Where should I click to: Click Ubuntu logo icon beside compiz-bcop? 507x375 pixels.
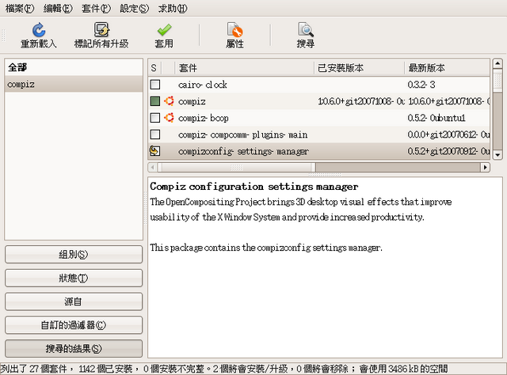[x=169, y=118]
